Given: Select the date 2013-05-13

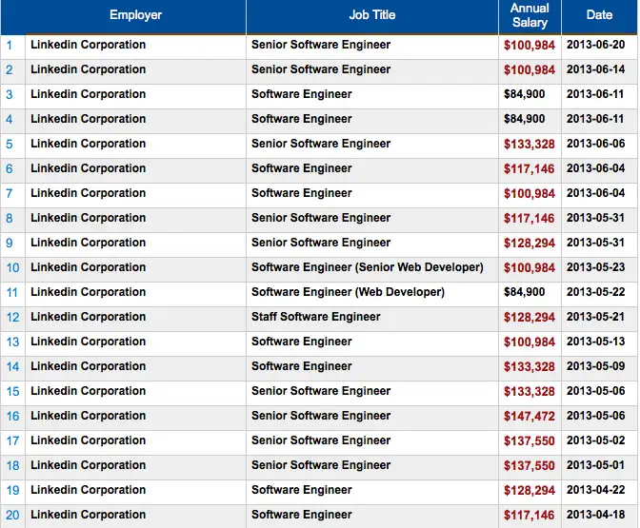Looking at the screenshot, I should (x=595, y=342).
